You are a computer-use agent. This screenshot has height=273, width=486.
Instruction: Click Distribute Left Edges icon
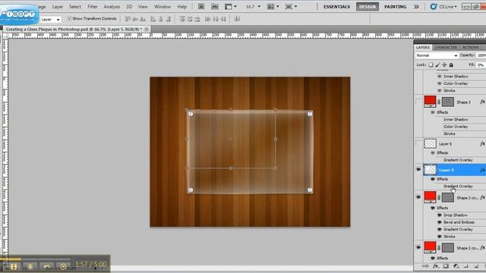coord(207,19)
